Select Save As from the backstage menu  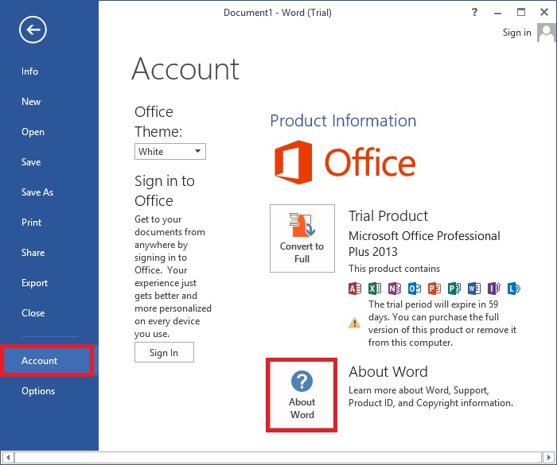pos(37,192)
